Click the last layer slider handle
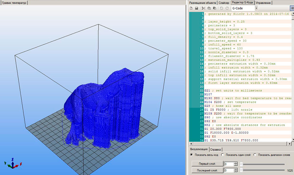Viewport: 294px width, 175px height. [241, 170]
